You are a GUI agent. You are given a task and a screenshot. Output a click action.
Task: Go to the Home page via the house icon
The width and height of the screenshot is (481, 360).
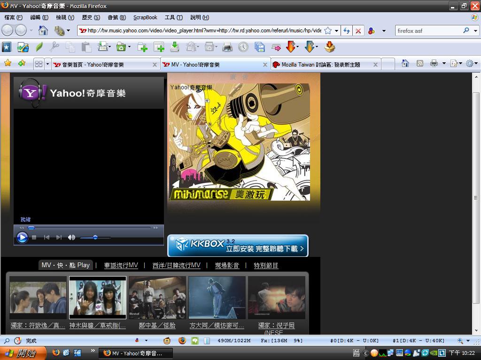pos(43,30)
